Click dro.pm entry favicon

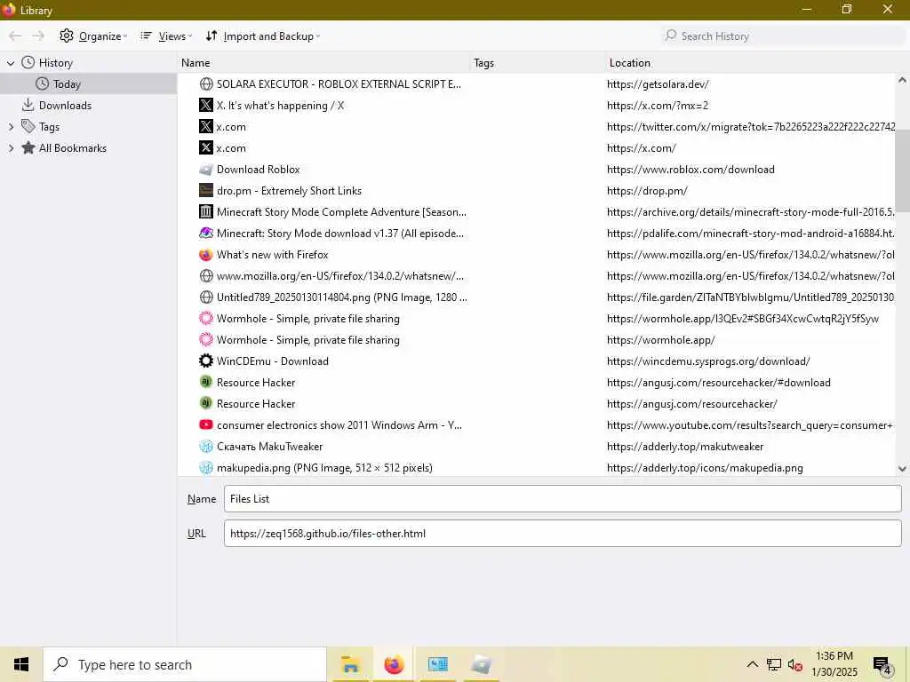tap(206, 191)
